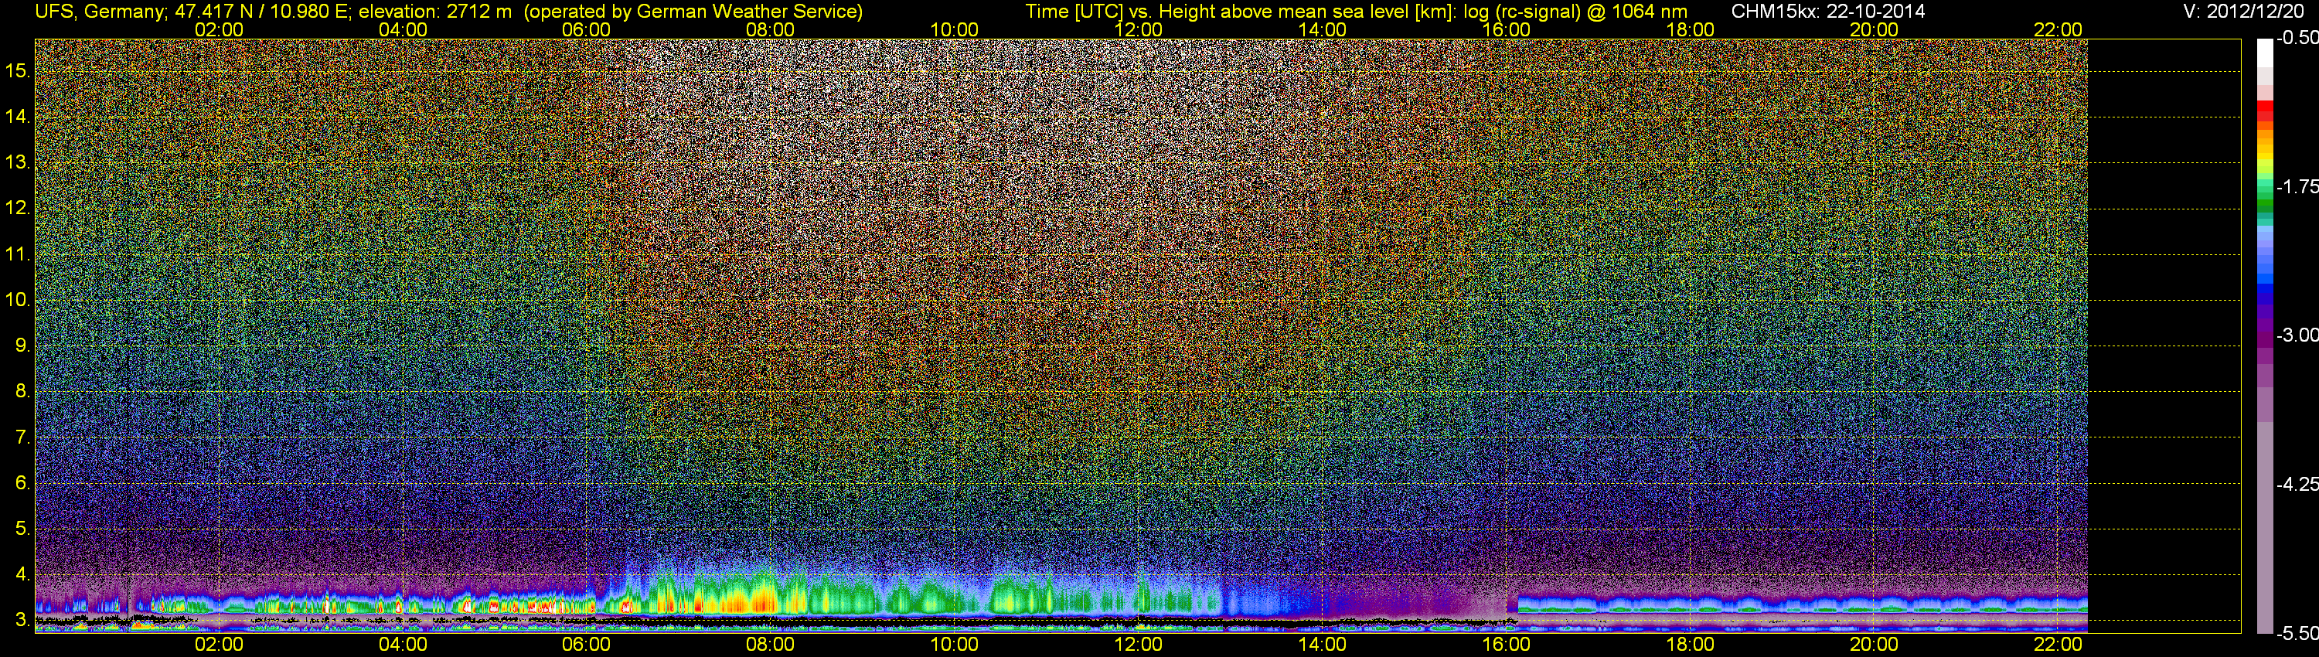Select the 22:00 label on the top time axis
Image resolution: width=2319 pixels, height=657 pixels.
click(x=2058, y=29)
